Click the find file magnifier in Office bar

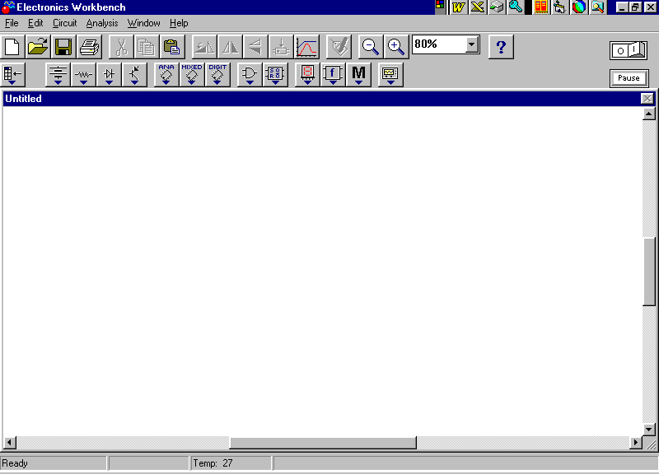(598, 7)
